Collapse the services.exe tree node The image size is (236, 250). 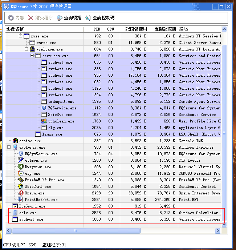click(x=32, y=55)
